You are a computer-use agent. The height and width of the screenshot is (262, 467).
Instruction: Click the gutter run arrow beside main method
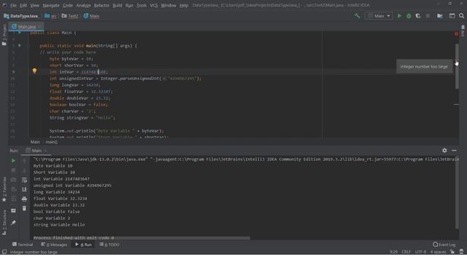click(20, 45)
